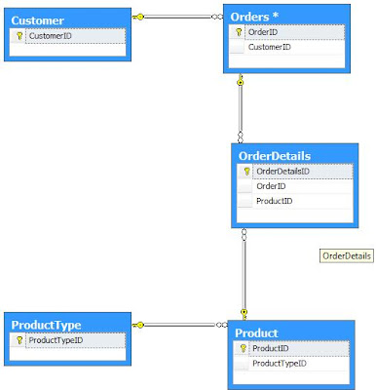Select the OrderID column in OrderDetails table
The width and height of the screenshot is (376, 390).
click(x=295, y=186)
